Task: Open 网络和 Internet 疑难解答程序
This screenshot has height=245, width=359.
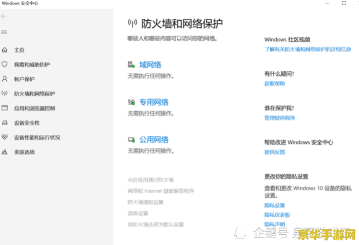Action: [x=160, y=191]
